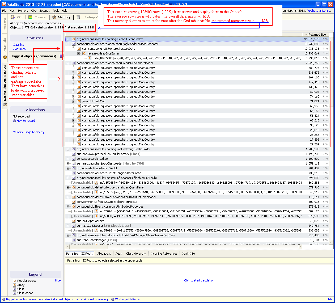
Task: Switch to the Threads tab
Action: (37, 17)
